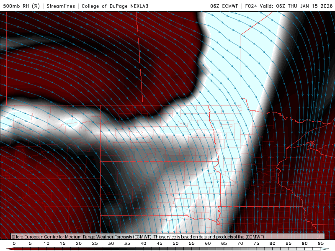Click the 60 label on the legend

click(208, 243)
